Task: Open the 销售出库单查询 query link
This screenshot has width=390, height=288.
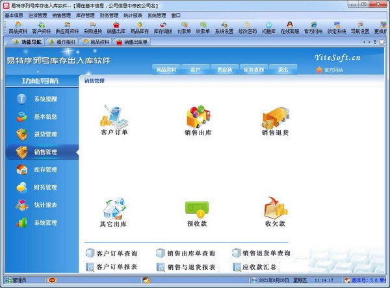Action: tap(190, 253)
